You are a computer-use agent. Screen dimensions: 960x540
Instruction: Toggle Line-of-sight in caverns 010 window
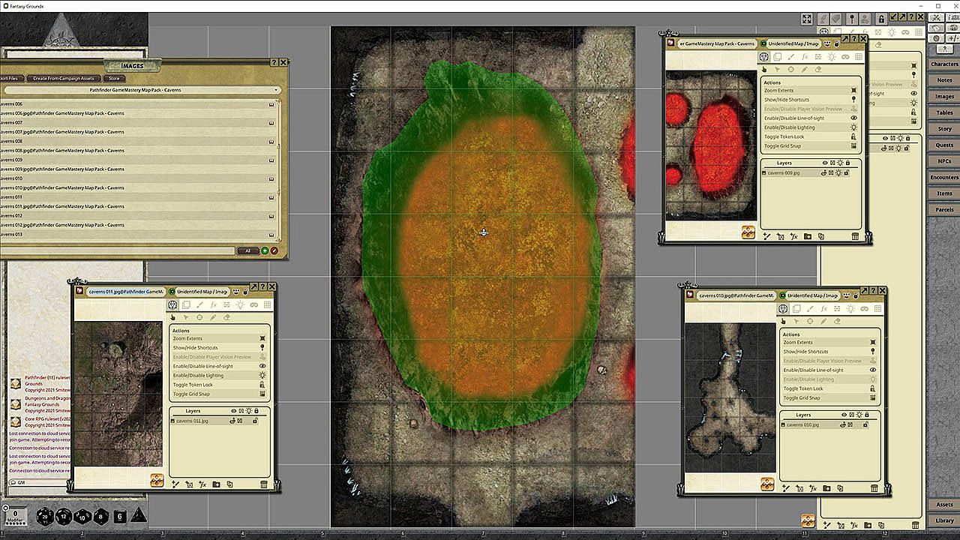tap(830, 370)
